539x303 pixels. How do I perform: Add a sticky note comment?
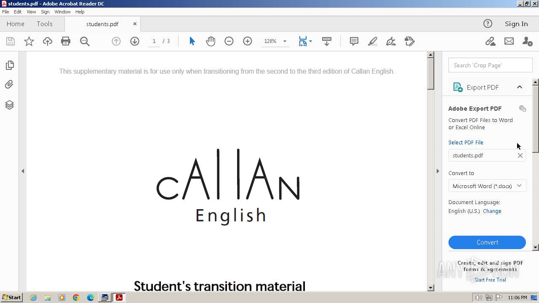click(x=354, y=41)
